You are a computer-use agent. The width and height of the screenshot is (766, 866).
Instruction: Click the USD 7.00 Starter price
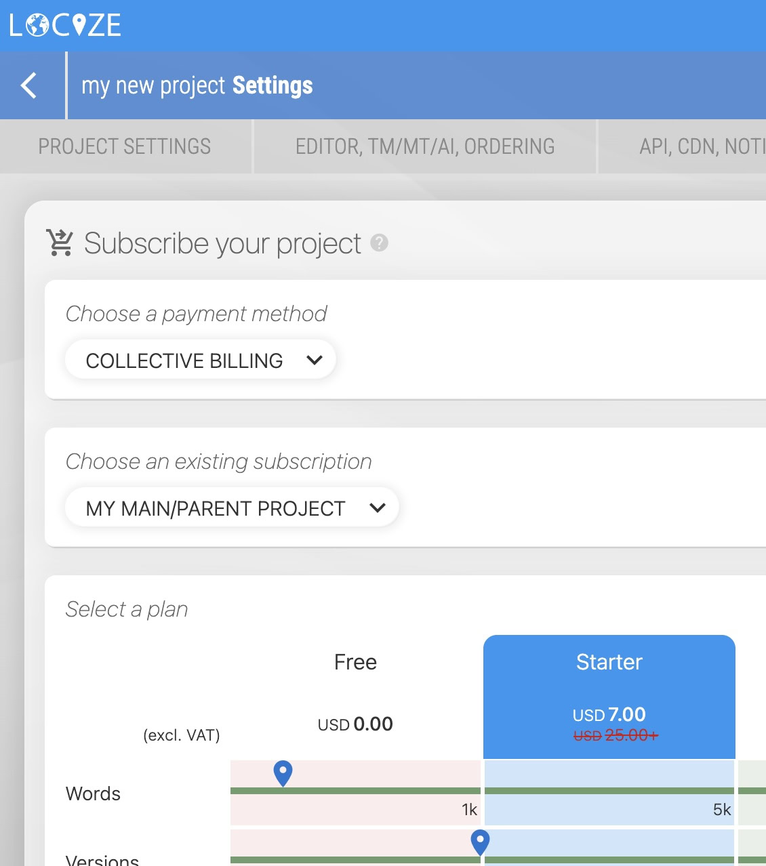pos(609,715)
